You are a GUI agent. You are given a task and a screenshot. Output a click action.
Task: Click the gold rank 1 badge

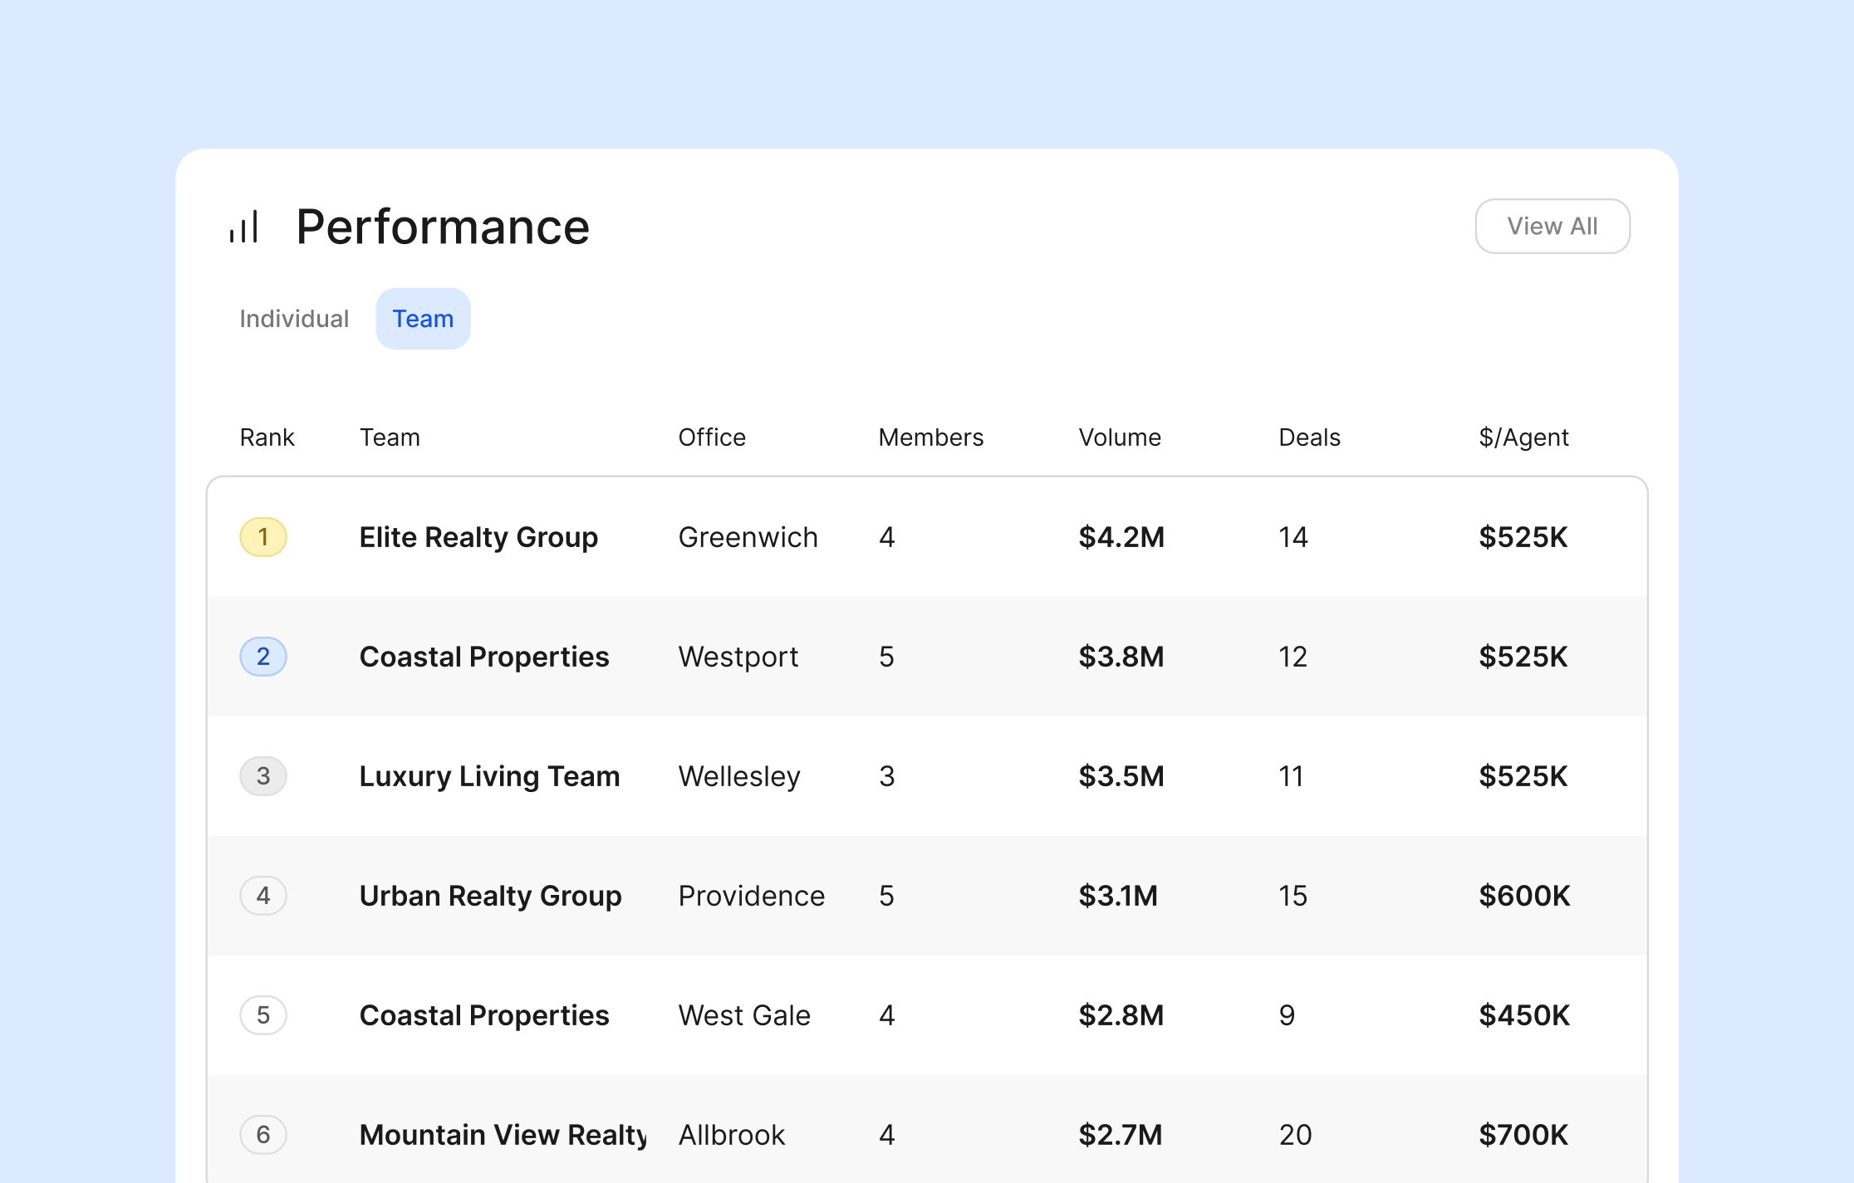pyautogui.click(x=263, y=537)
